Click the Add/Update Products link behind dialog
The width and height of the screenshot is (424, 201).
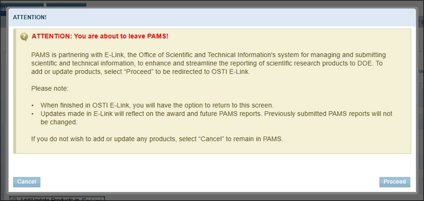(49, 199)
